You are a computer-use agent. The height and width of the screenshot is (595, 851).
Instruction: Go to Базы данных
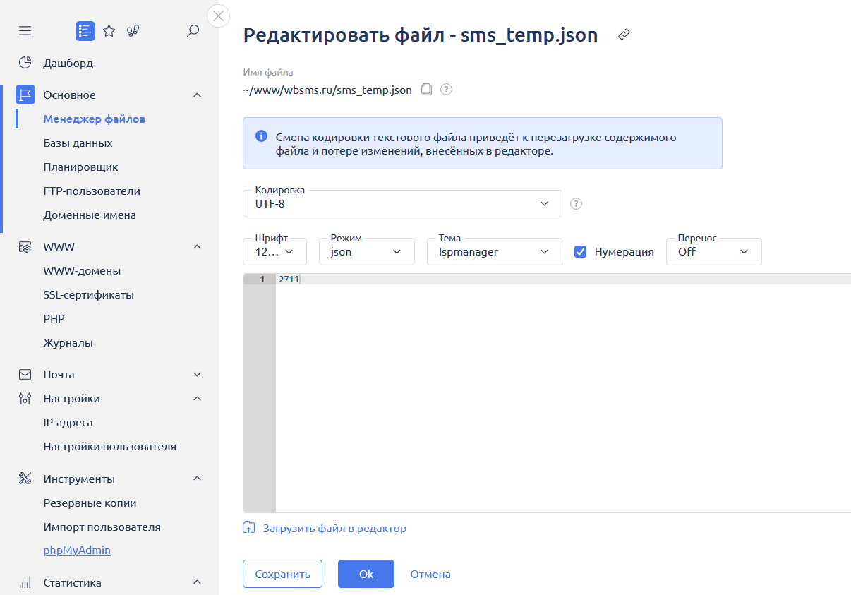pyautogui.click(x=78, y=143)
